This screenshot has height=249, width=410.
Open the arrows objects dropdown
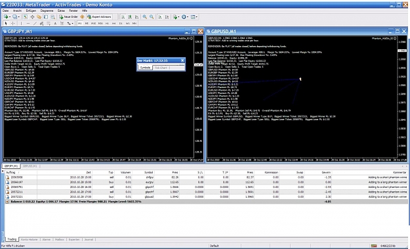pyautogui.click(x=70, y=23)
